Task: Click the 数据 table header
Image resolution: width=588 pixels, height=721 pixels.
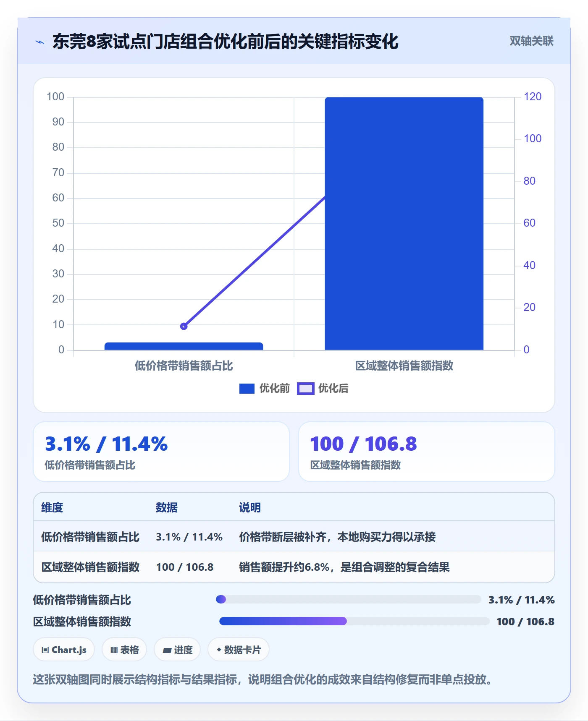Action: coord(167,507)
